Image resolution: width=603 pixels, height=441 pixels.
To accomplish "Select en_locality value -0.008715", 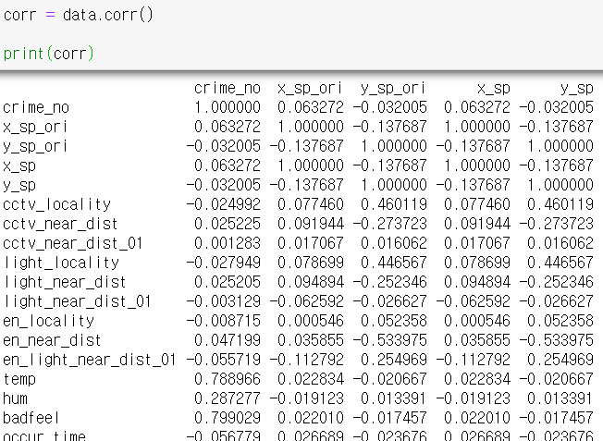I will coord(224,321).
